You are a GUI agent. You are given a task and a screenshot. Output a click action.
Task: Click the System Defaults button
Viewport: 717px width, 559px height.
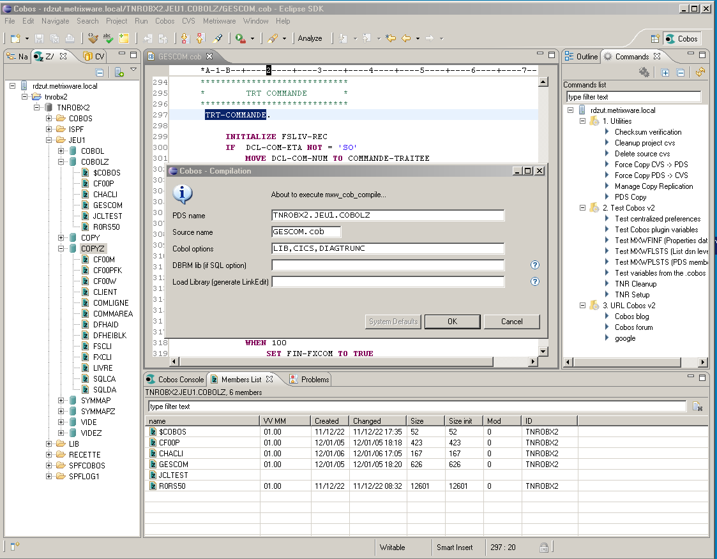tap(393, 322)
